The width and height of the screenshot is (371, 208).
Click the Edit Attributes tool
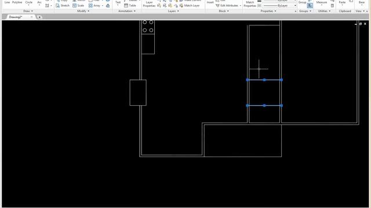point(227,5)
